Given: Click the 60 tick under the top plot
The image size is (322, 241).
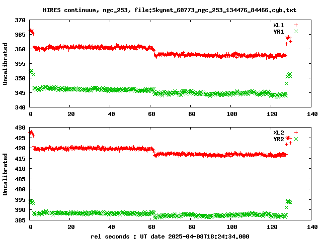Looking at the screenshot, I should point(151,114).
